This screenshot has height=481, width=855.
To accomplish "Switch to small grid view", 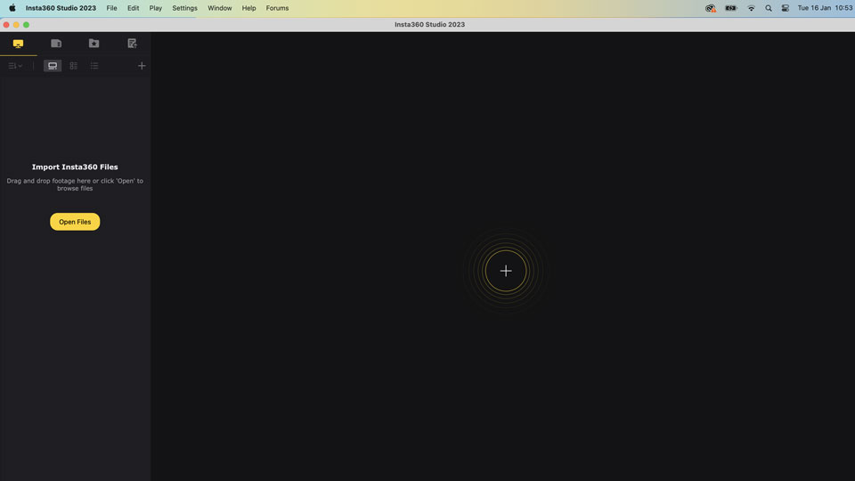I will tap(74, 66).
